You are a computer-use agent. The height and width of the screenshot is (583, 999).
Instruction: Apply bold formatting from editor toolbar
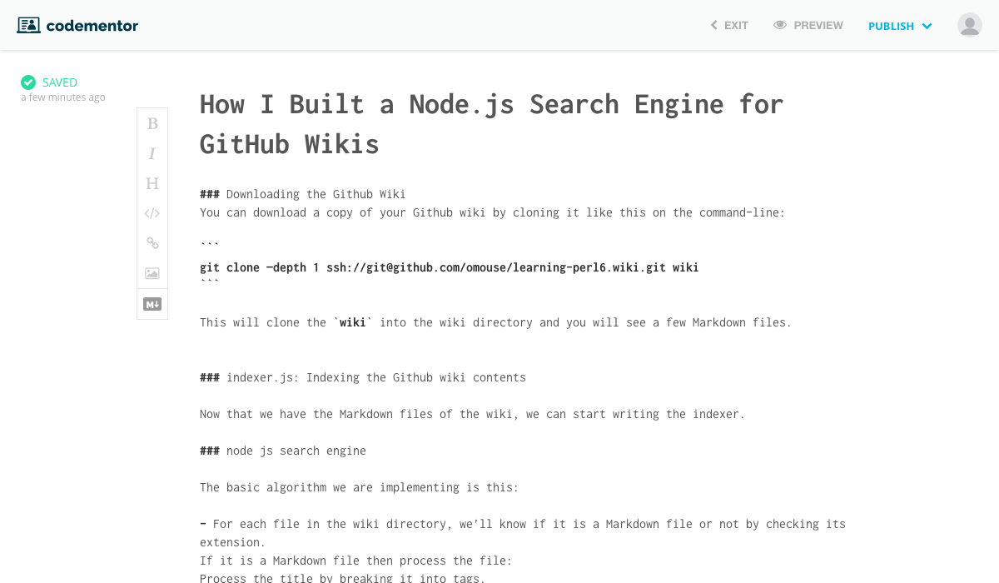click(152, 123)
